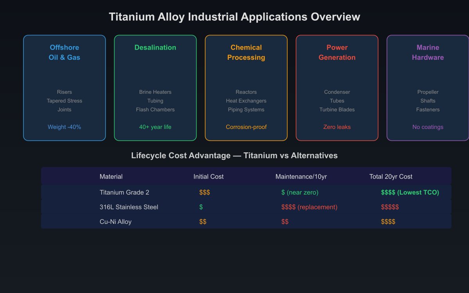Click 'Condenser' in the Power Generation card
469x293 pixels.
[x=337, y=92]
